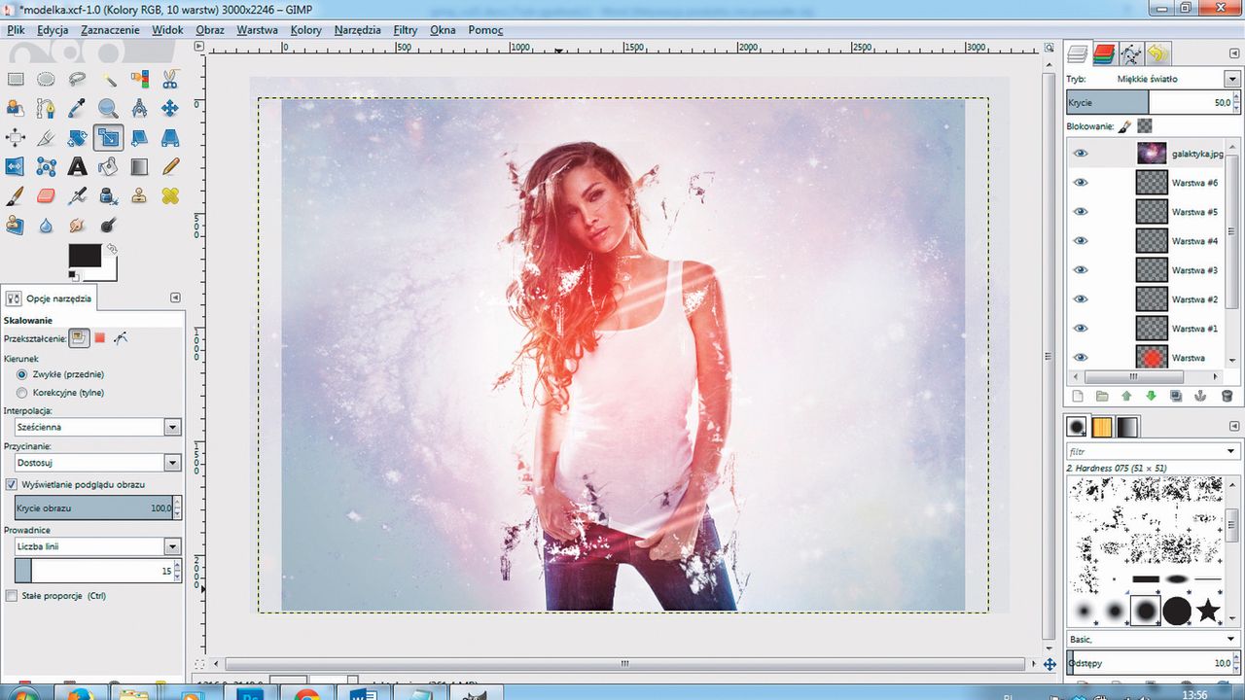Open the brush filter dropdown
Image resolution: width=1245 pixels, height=700 pixels.
pos(1230,452)
